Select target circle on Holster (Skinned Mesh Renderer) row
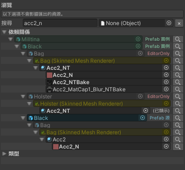 166,103
